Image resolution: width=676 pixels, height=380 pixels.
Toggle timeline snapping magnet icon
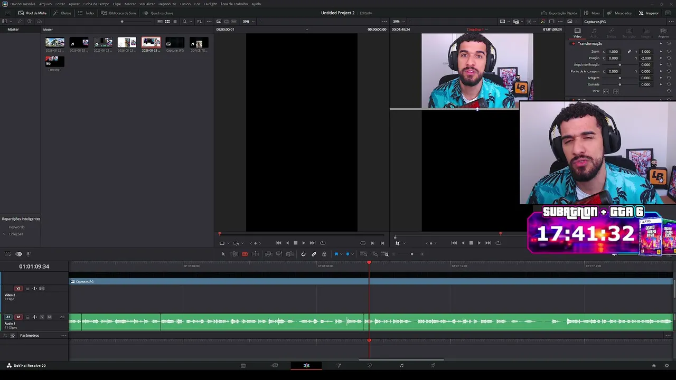[x=303, y=254]
